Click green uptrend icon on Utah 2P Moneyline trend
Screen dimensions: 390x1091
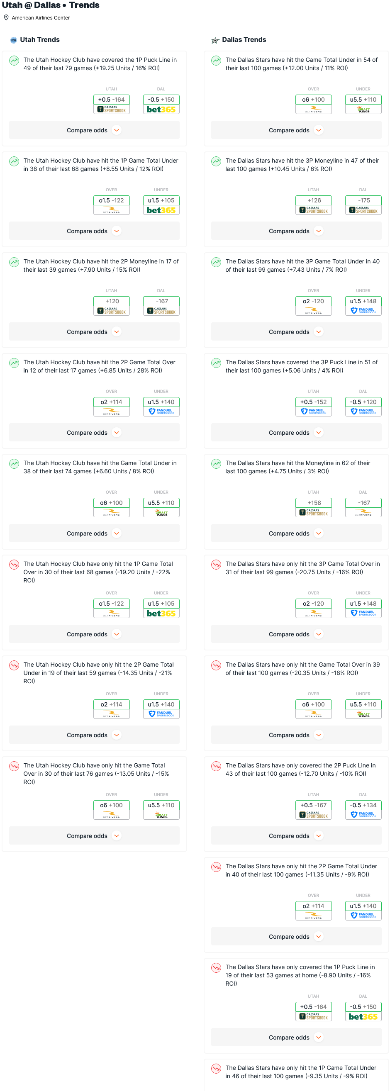pyautogui.click(x=14, y=262)
